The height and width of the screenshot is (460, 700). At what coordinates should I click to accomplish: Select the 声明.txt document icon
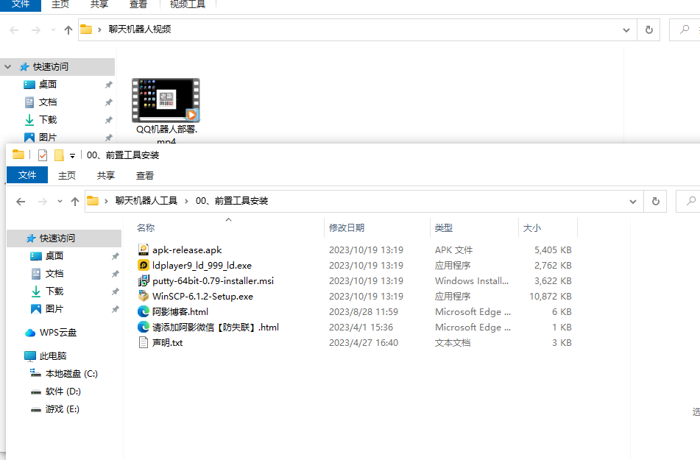tap(144, 342)
